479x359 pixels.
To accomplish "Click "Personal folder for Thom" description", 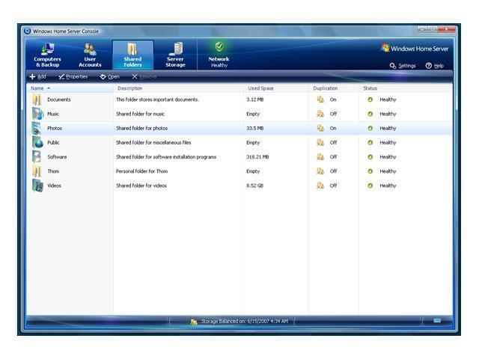I will coord(142,171).
